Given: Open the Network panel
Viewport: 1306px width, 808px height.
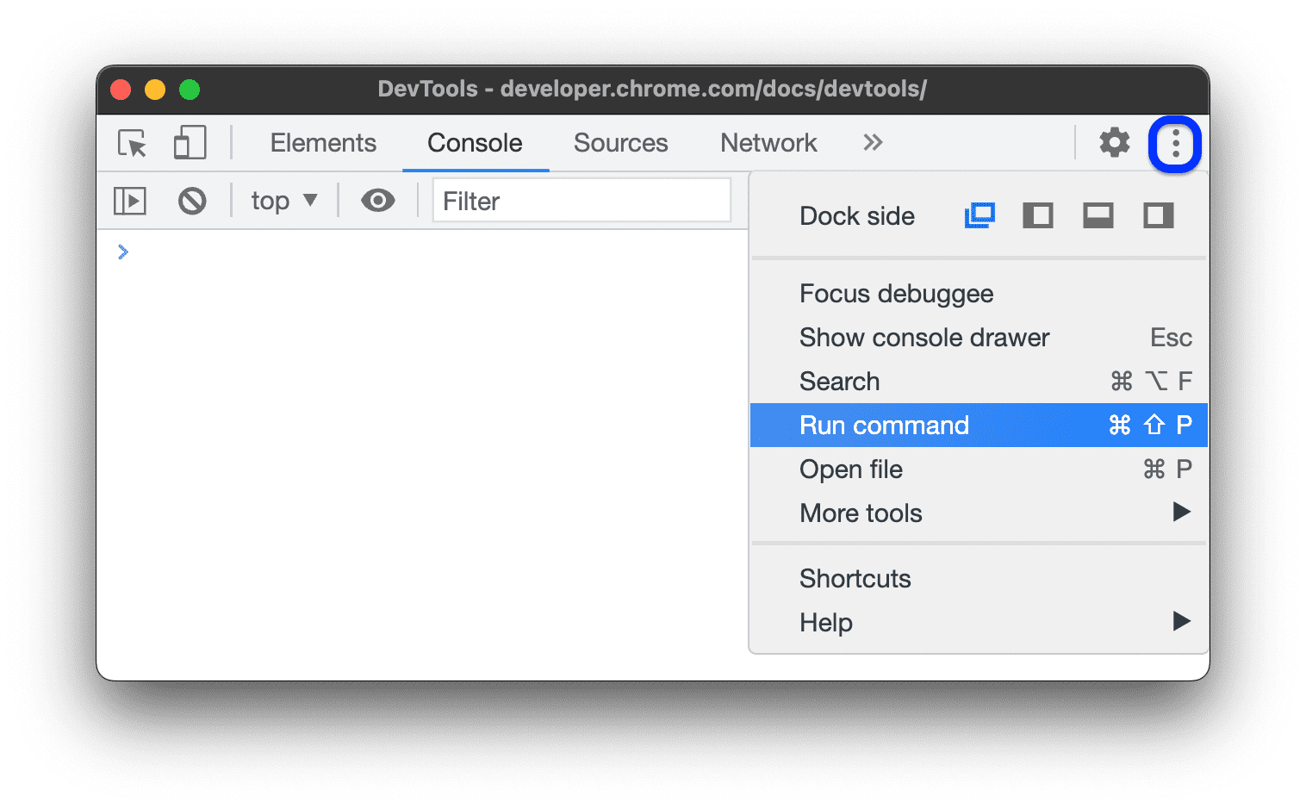Looking at the screenshot, I should tap(768, 143).
